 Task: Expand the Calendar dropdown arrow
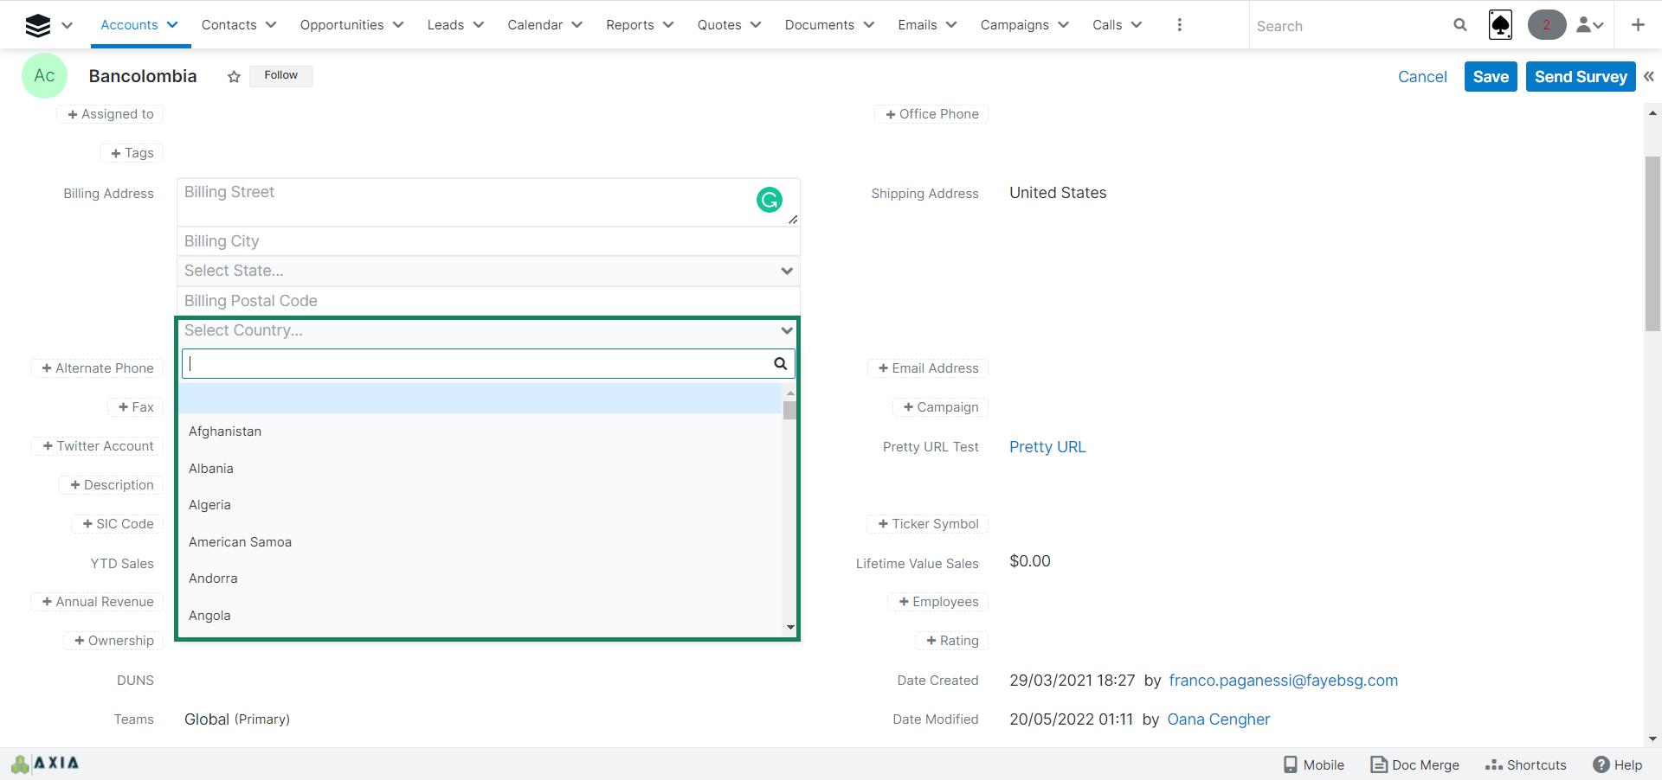coord(577,25)
